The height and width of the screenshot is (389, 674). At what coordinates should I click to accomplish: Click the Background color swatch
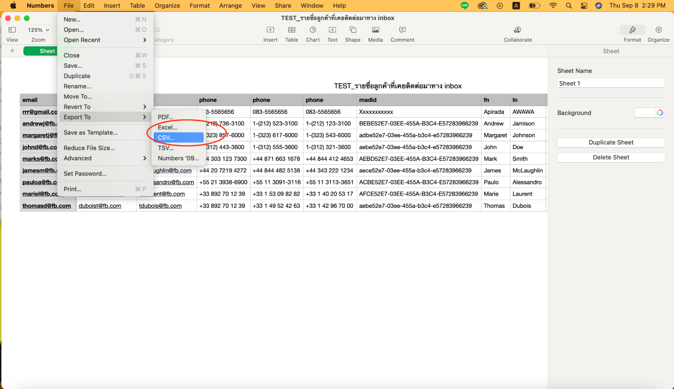645,113
